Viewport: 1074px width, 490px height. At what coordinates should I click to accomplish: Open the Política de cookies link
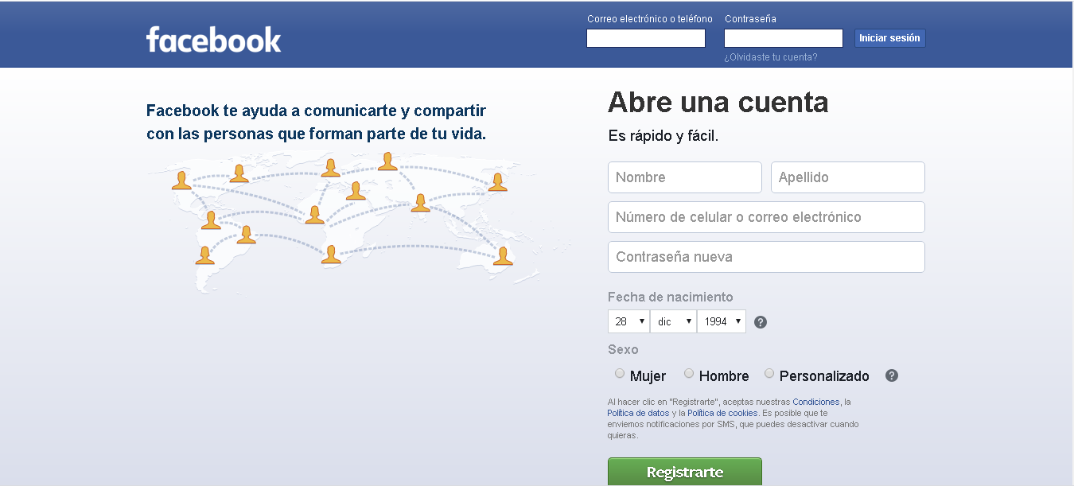tap(722, 413)
